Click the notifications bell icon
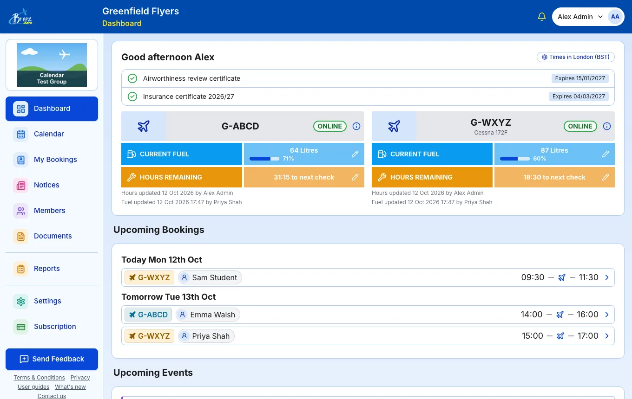Screen dimensions: 632x399 click(x=541, y=17)
